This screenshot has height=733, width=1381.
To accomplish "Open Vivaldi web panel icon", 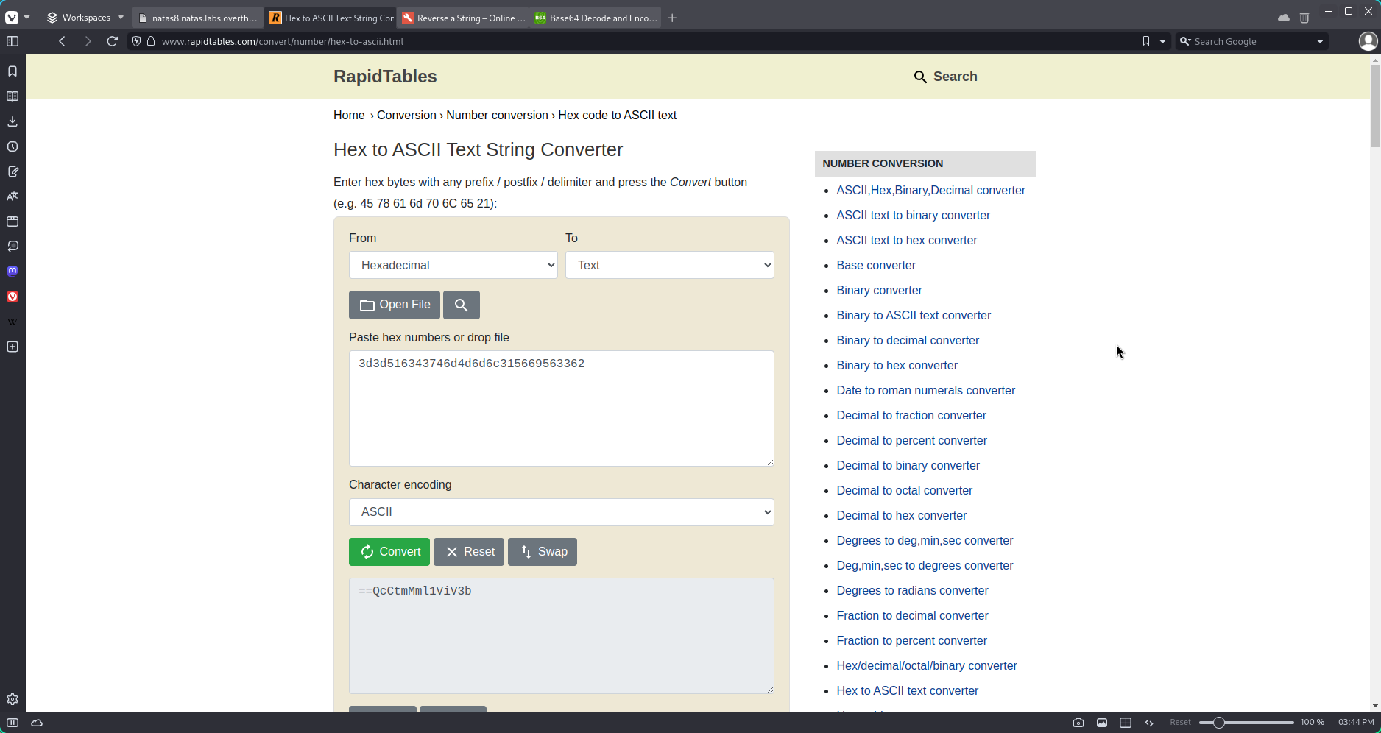I will [13, 297].
